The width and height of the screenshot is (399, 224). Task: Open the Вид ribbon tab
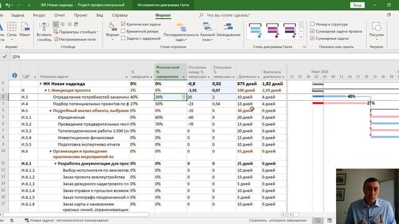pyautogui.click(x=100, y=15)
